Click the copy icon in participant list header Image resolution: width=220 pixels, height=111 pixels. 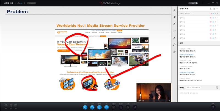tap(214, 9)
